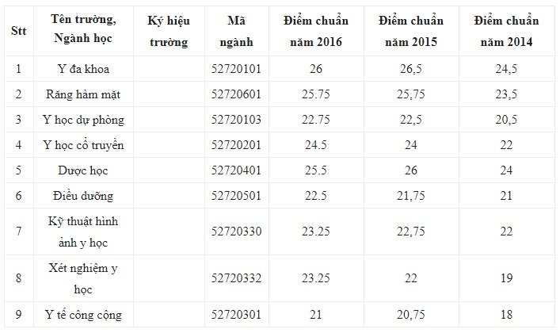Select the 'Y học cổ truyền' cell
The image size is (560, 333).
tap(83, 145)
